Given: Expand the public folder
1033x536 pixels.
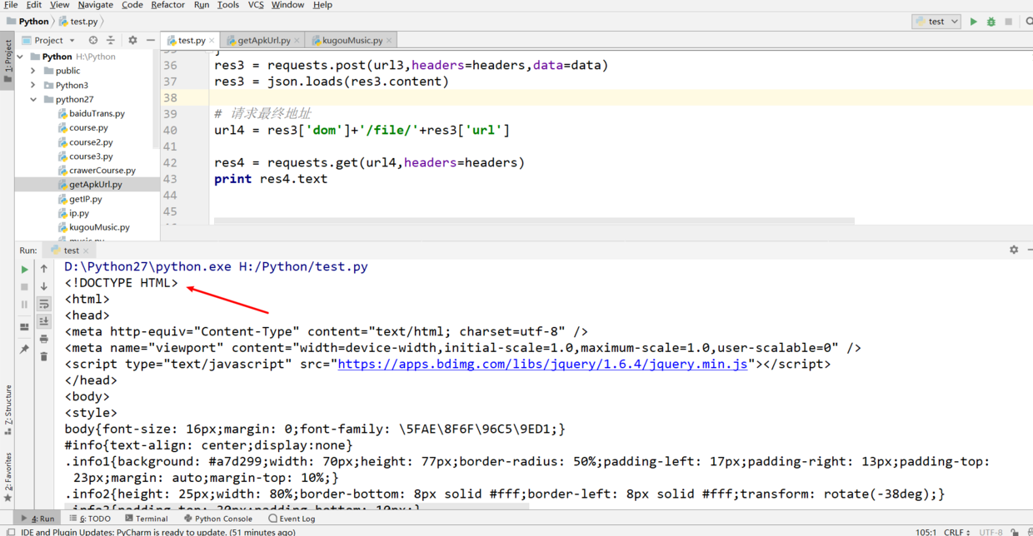Looking at the screenshot, I should (x=33, y=71).
